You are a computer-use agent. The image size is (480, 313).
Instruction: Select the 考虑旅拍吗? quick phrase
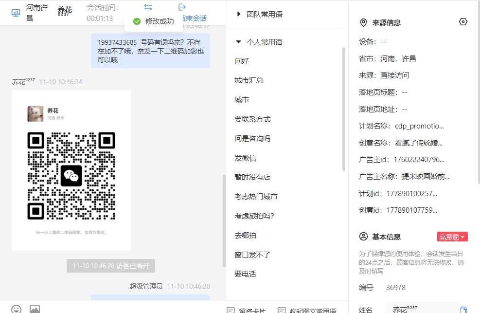[x=254, y=216]
